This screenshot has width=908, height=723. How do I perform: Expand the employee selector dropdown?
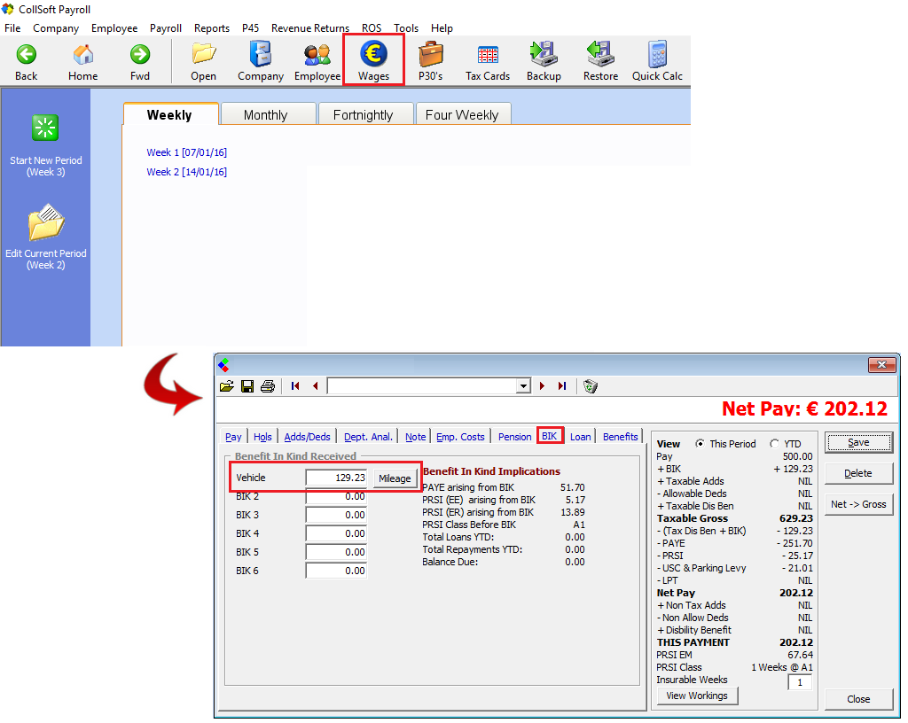(522, 386)
